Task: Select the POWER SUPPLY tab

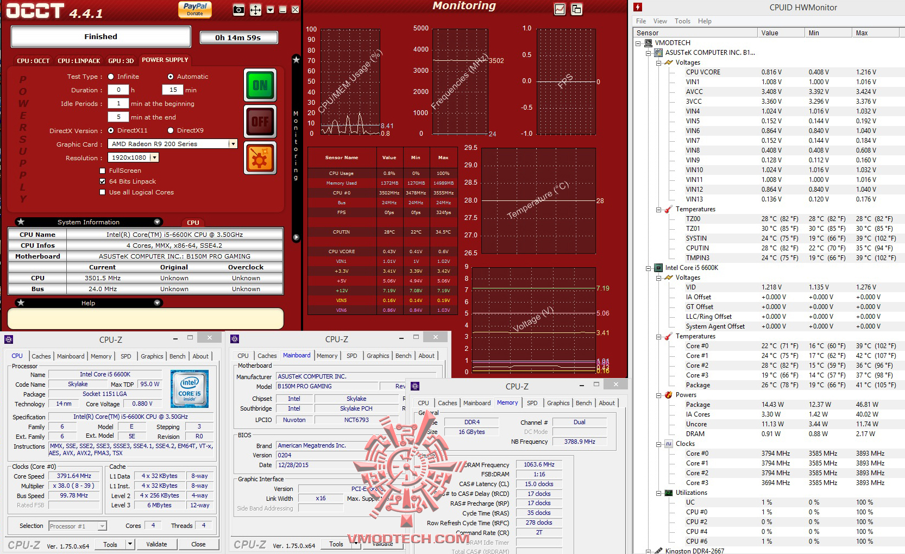Action: tap(165, 60)
